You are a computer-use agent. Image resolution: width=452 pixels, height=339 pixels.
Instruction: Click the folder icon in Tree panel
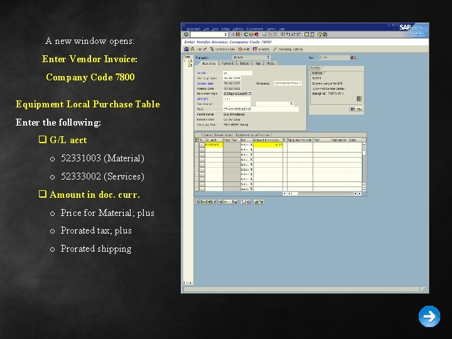pos(190,61)
